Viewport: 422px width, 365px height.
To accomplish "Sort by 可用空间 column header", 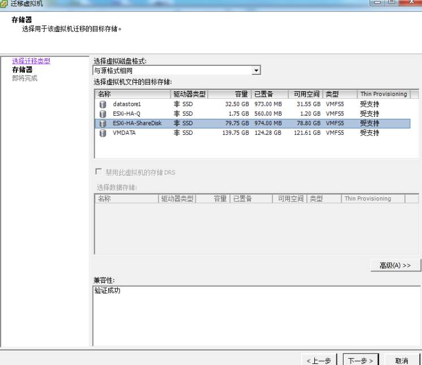I will click(x=305, y=94).
